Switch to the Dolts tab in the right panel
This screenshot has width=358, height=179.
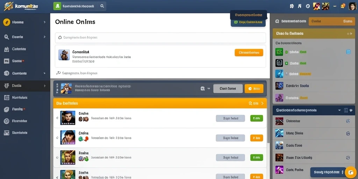pos(316,21)
